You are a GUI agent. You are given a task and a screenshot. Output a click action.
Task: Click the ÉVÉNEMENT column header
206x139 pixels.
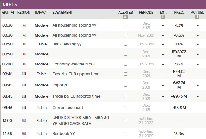coord(63,13)
